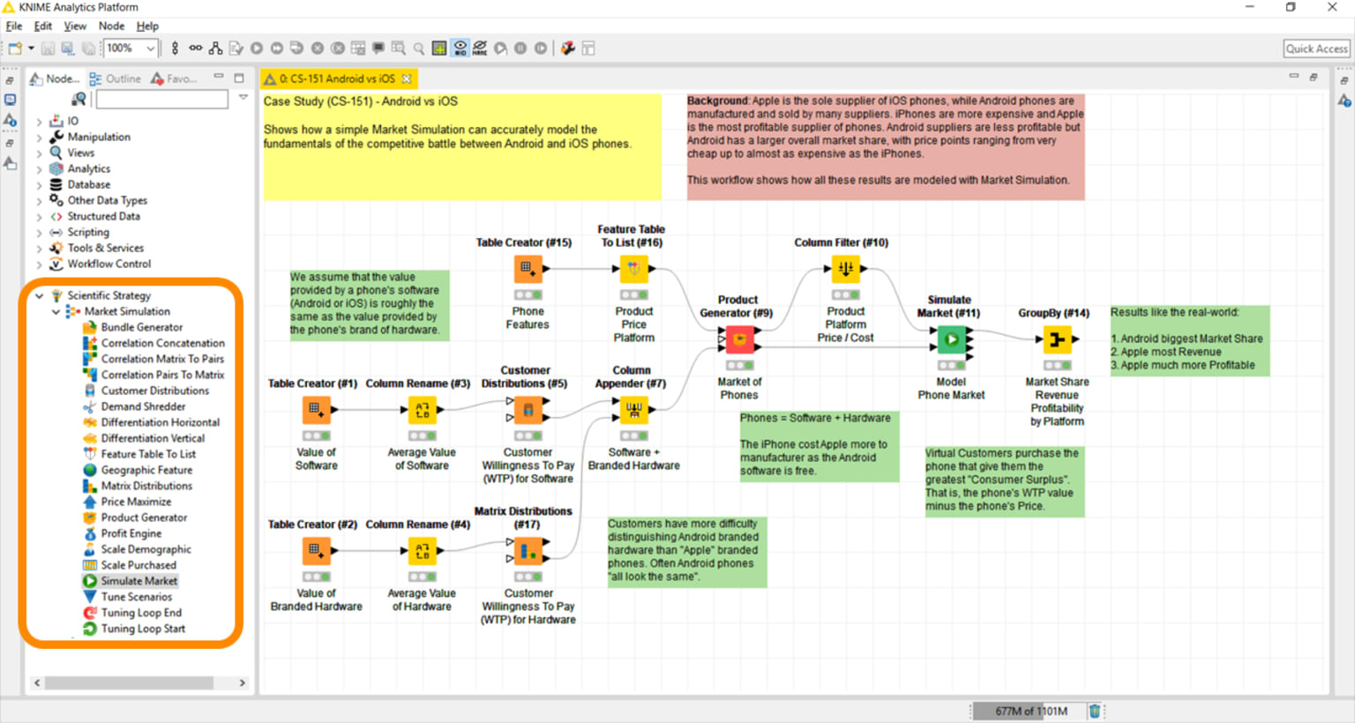
Task: Maximize the node repository panel
Action: pyautogui.click(x=239, y=78)
